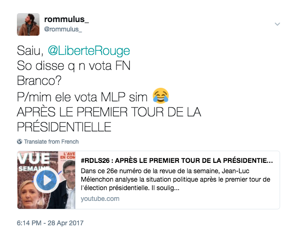297x230 pixels.
Task: Open the rommulus_ profile avatar
Action: tap(28, 24)
